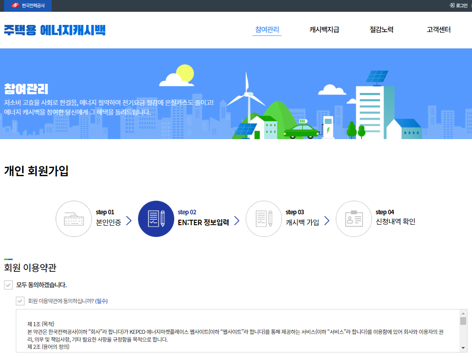Open the 주택용 에너지캐시백 home logo
The width and height of the screenshot is (472, 357).
pyautogui.click(x=55, y=30)
